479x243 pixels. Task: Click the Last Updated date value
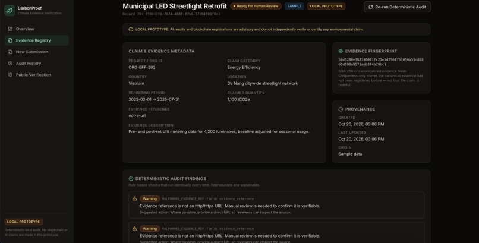click(361, 139)
